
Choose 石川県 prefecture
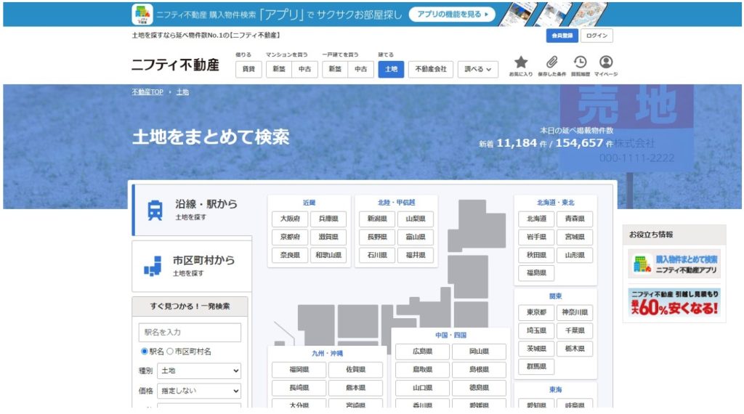tap(377, 255)
